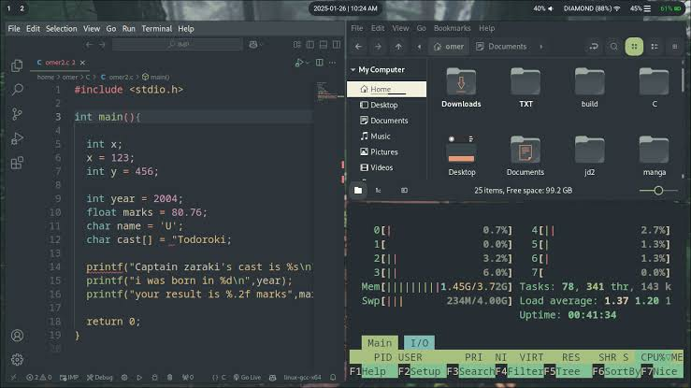The image size is (691, 388).
Task: Open Pictures in the file manager sidebar
Action: tap(386, 152)
